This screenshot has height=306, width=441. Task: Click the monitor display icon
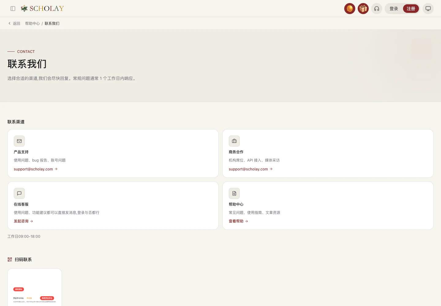[x=428, y=9]
